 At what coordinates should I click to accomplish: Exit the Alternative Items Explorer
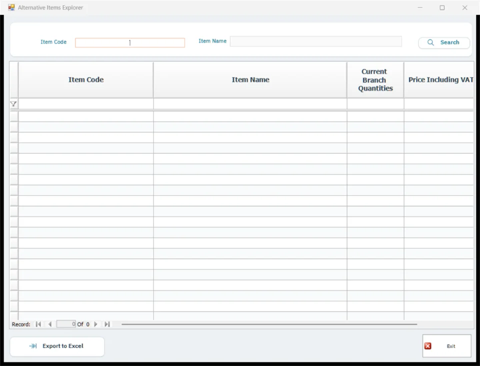(446, 346)
